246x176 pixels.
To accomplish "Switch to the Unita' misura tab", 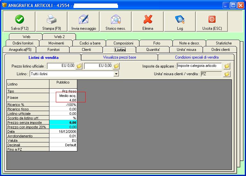I will click(x=186, y=50).
